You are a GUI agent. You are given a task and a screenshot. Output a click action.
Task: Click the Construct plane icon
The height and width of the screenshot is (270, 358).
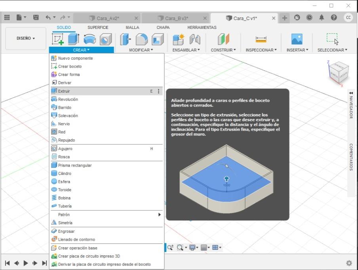(223, 39)
